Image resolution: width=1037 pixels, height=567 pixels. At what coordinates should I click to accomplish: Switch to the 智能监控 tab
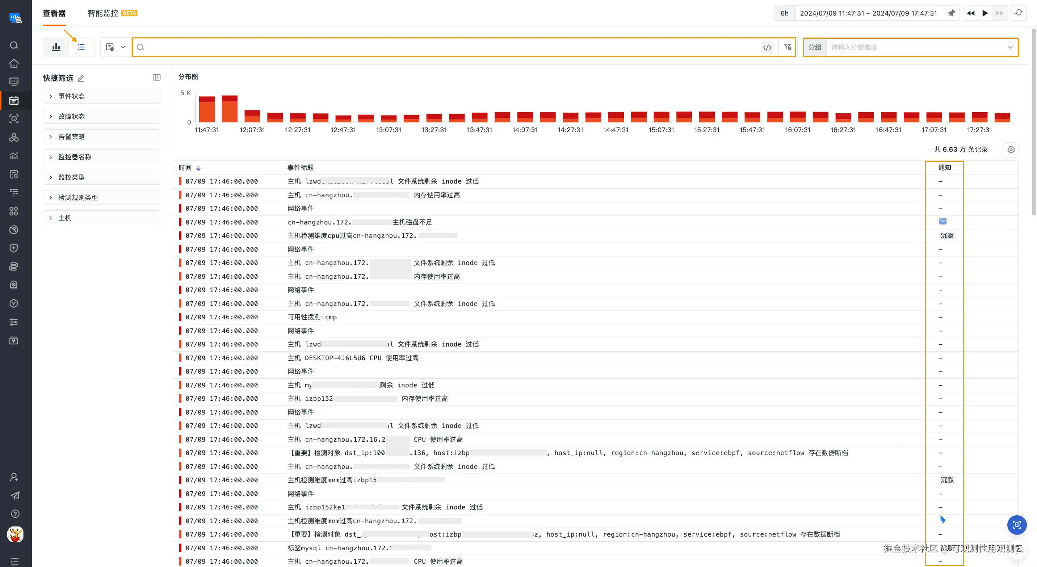103,13
